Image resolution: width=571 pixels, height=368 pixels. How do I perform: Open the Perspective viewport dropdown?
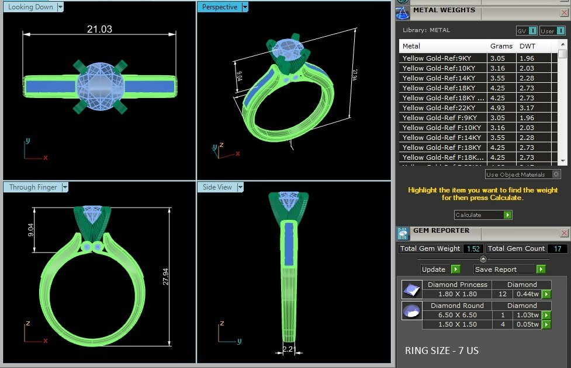[245, 7]
